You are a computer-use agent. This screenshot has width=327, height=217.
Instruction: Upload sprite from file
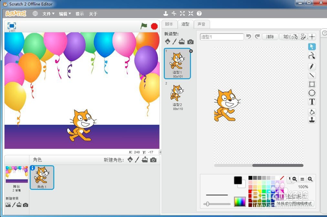(x=145, y=160)
